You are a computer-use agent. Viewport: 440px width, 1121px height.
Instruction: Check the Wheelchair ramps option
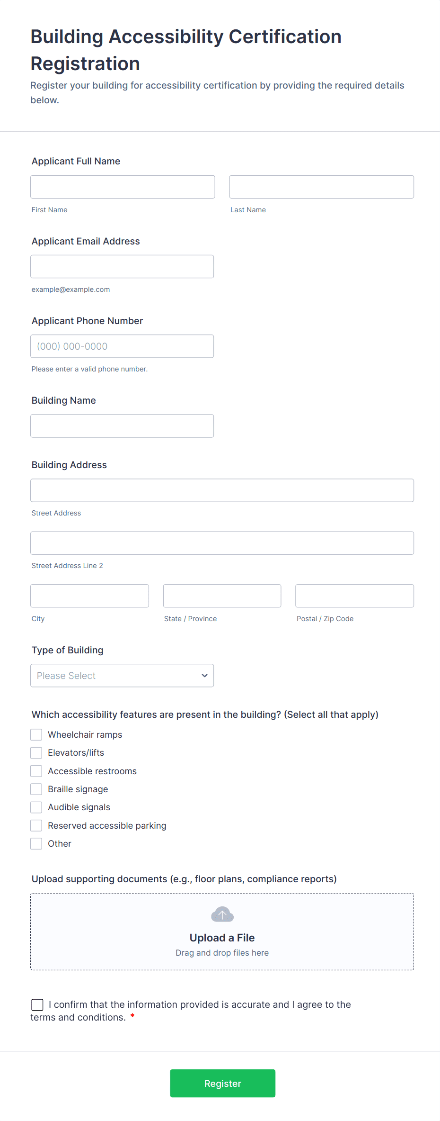36,734
